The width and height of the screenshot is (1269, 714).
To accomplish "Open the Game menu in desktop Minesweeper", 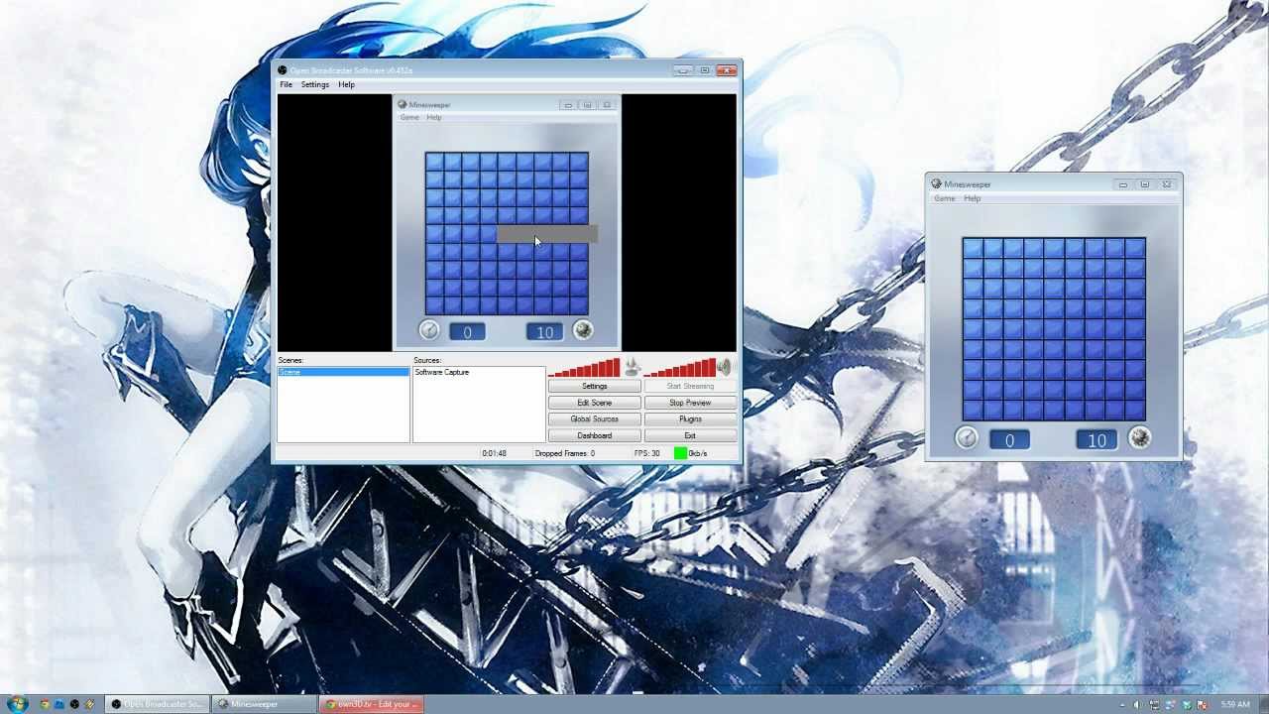I will pos(945,198).
